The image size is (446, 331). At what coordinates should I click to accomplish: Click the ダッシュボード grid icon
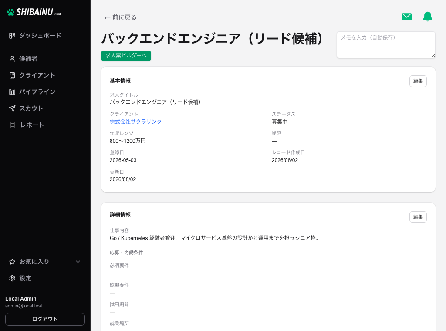tap(12, 36)
